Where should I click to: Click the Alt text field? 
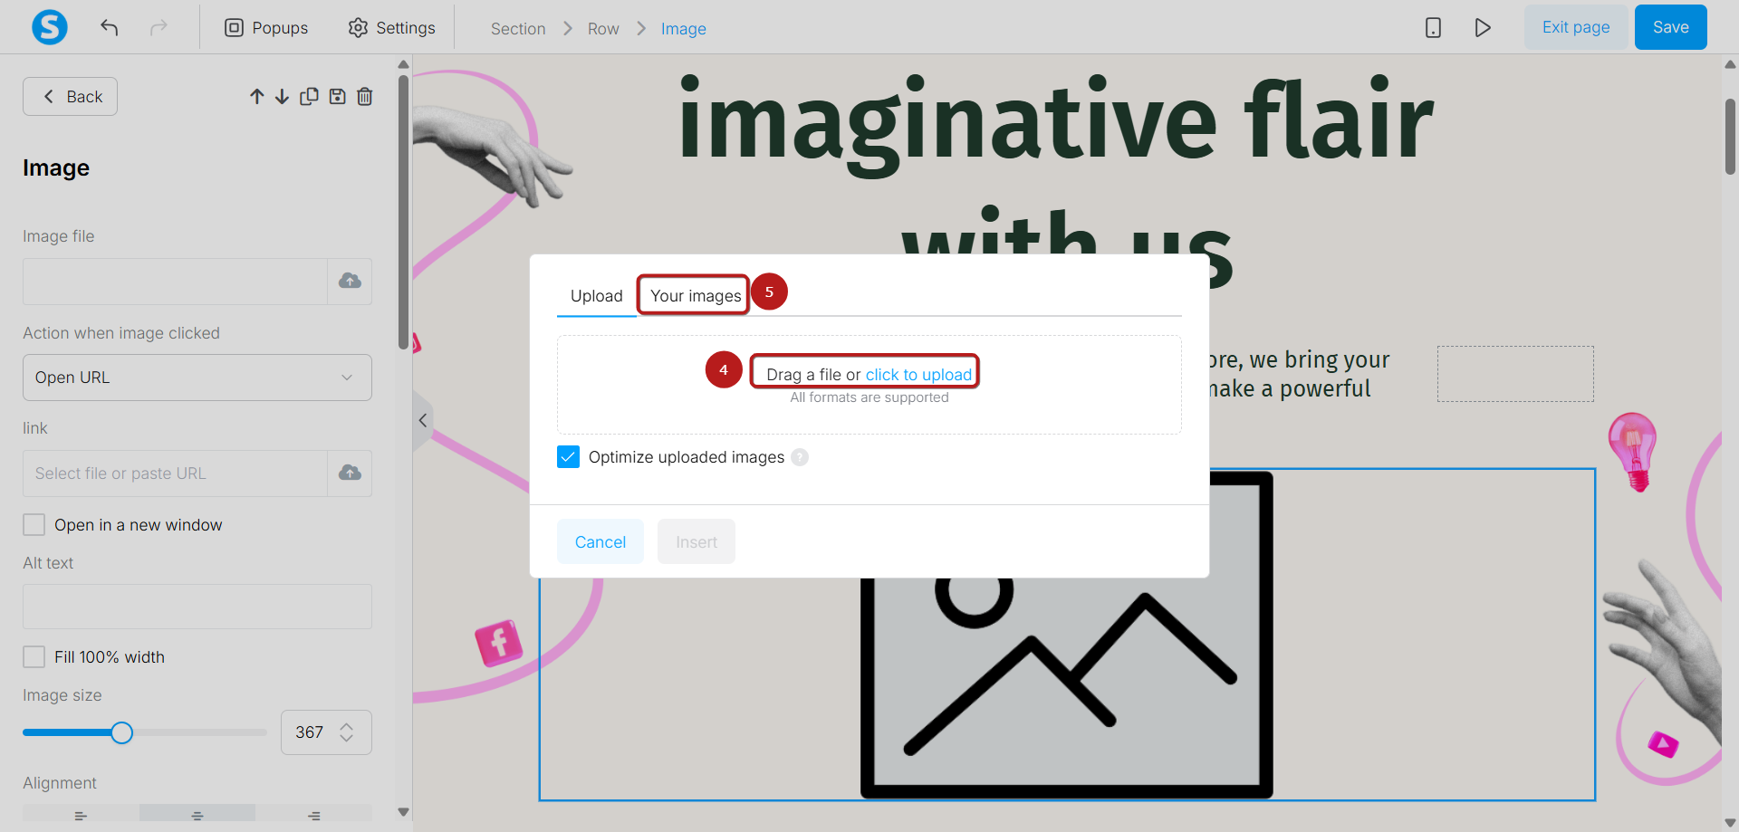click(197, 607)
